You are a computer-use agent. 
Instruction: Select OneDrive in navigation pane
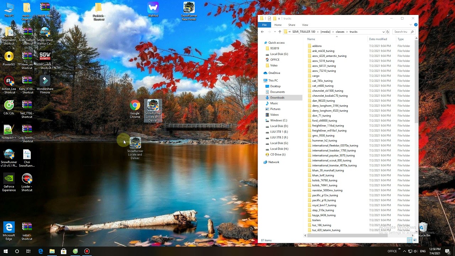click(274, 73)
